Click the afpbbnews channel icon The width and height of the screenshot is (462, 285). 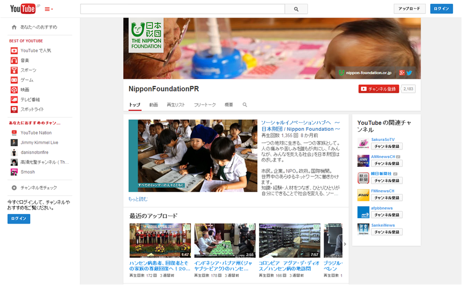[x=363, y=212]
